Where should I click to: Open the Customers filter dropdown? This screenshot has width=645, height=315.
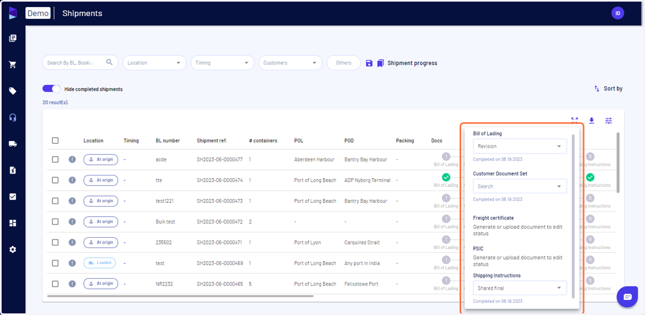[290, 63]
